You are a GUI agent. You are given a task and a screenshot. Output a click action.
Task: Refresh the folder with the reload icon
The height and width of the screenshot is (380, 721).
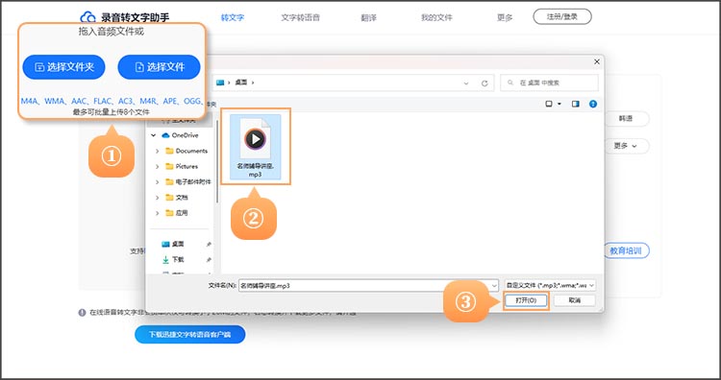[x=485, y=83]
